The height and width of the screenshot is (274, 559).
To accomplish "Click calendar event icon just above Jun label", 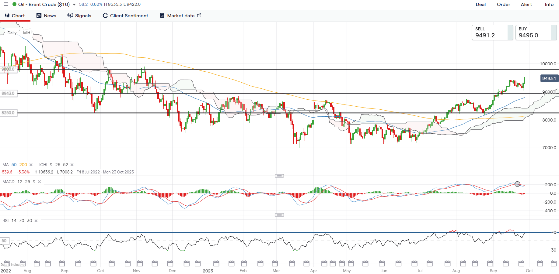I will 382,263.
